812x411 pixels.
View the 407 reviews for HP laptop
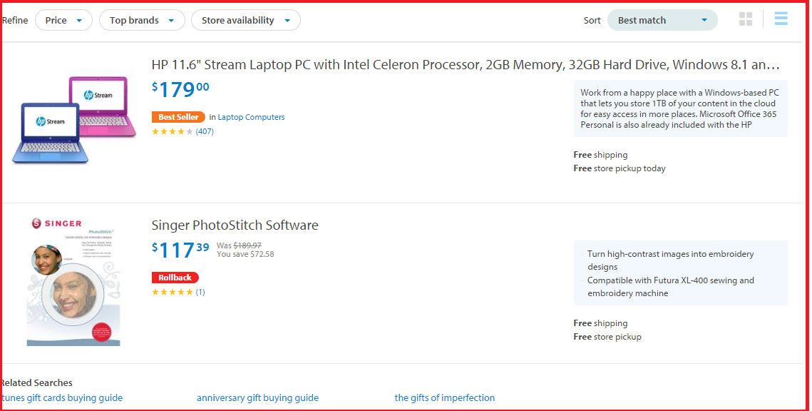(x=205, y=131)
